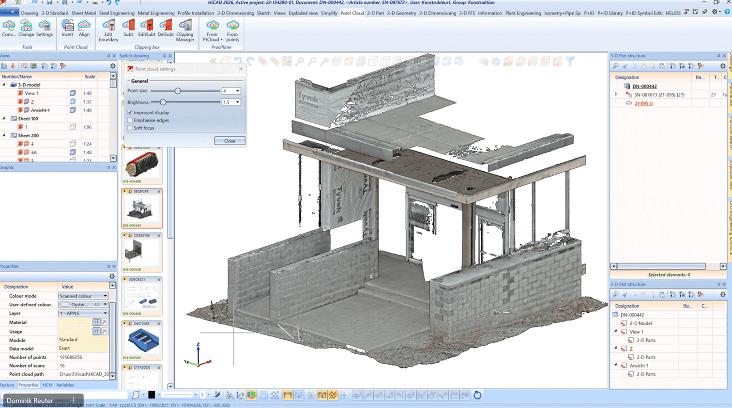Viewport: 732px width, 408px height.
Task: Click the Brightness slider handle
Action: (163, 102)
